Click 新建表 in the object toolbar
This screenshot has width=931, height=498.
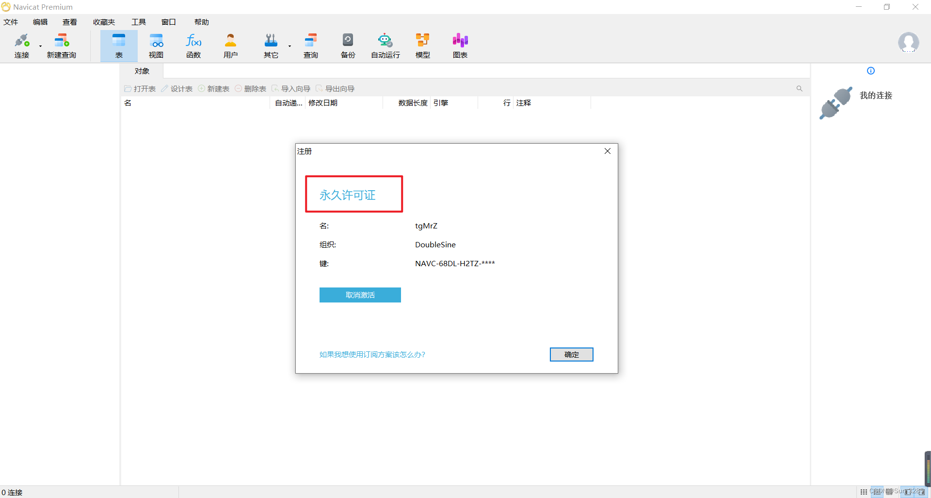[214, 89]
